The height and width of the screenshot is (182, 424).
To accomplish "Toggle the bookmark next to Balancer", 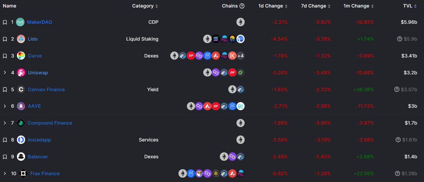I will point(5,157).
